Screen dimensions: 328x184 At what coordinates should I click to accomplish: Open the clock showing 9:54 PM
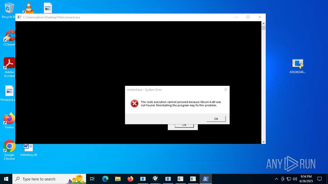306,179
